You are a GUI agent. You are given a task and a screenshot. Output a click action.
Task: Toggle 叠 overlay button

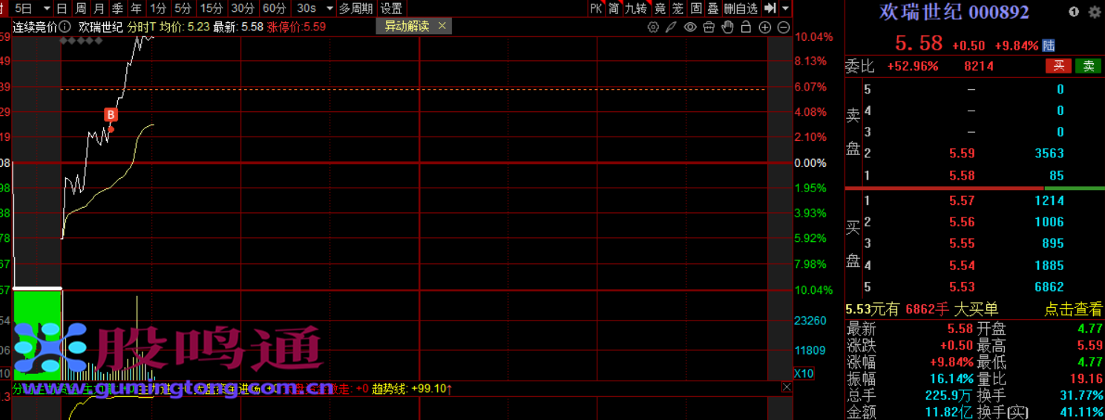[712, 8]
